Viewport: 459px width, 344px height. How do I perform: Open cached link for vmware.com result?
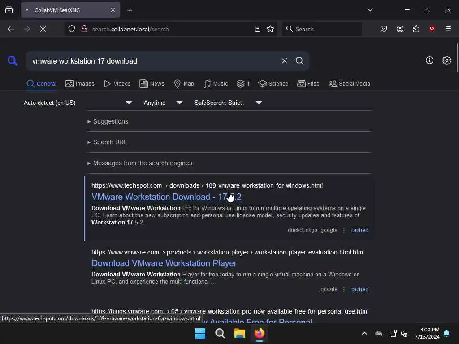point(359,289)
